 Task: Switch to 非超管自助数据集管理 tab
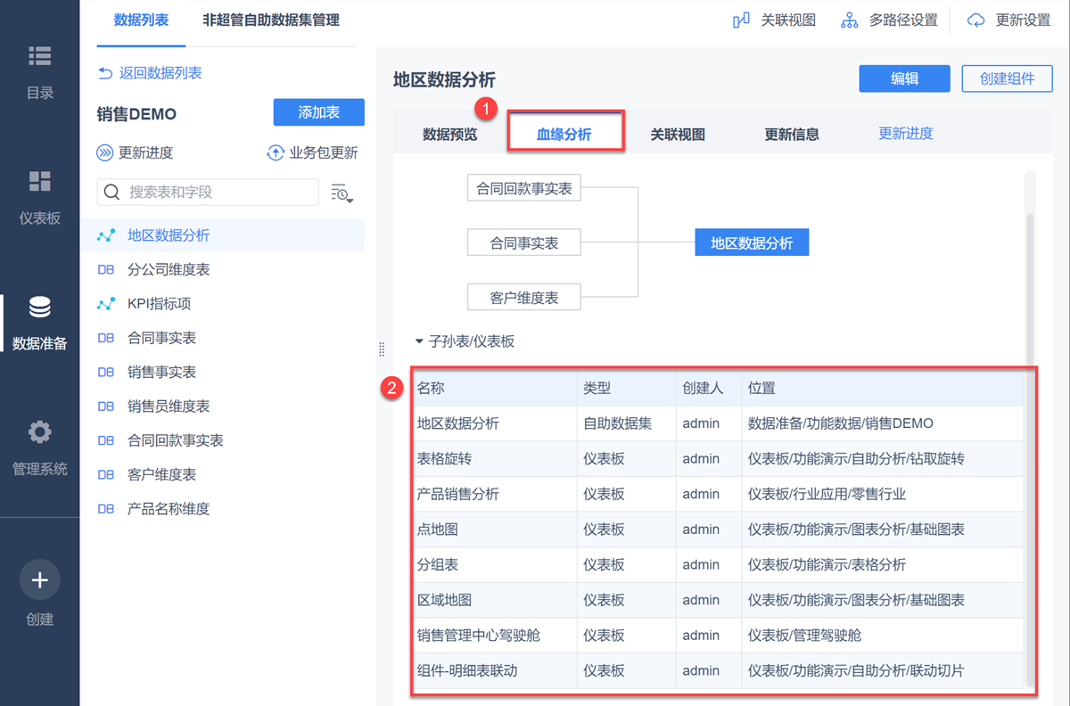coord(271,20)
